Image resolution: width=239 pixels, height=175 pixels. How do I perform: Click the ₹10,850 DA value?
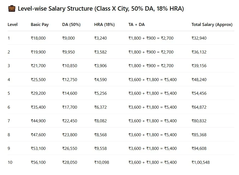70,66
